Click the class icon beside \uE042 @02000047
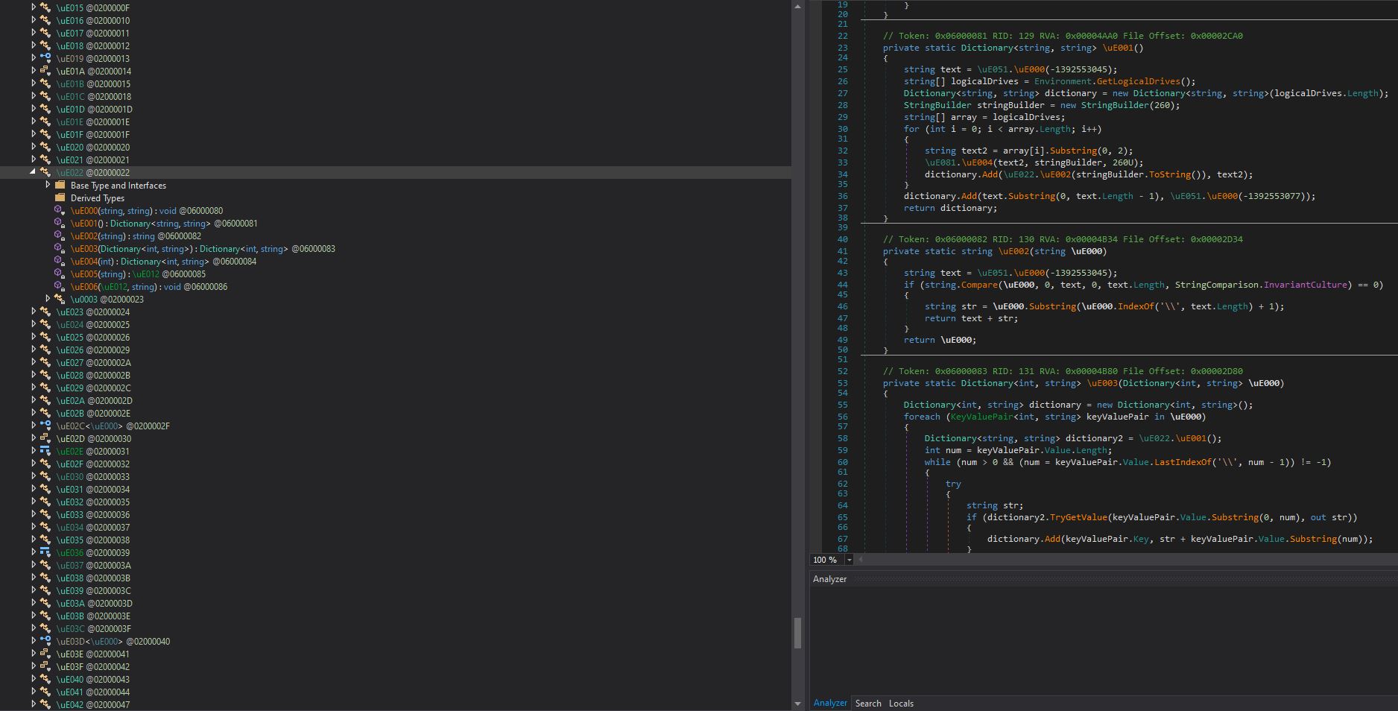 (x=45, y=705)
